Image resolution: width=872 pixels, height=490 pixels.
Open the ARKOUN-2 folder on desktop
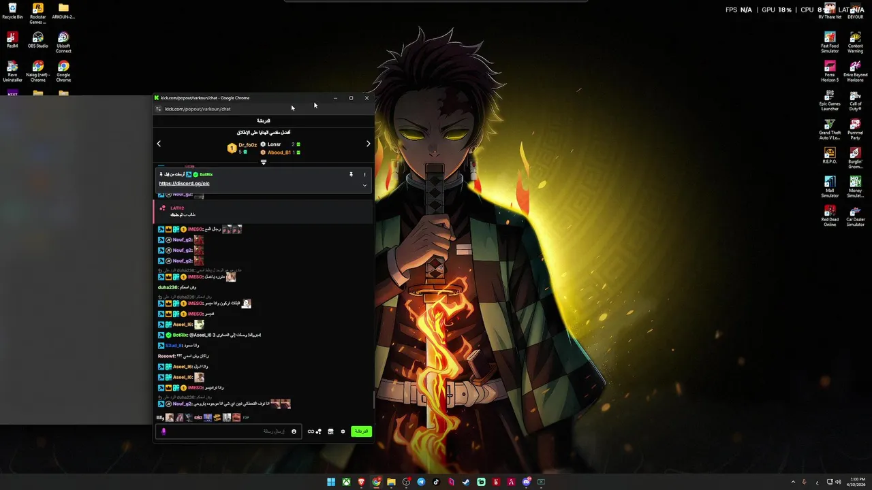pyautogui.click(x=63, y=12)
